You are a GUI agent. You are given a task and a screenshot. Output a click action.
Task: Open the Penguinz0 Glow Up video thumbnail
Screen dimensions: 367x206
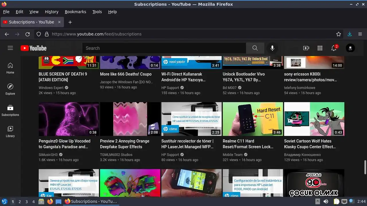coord(69,119)
